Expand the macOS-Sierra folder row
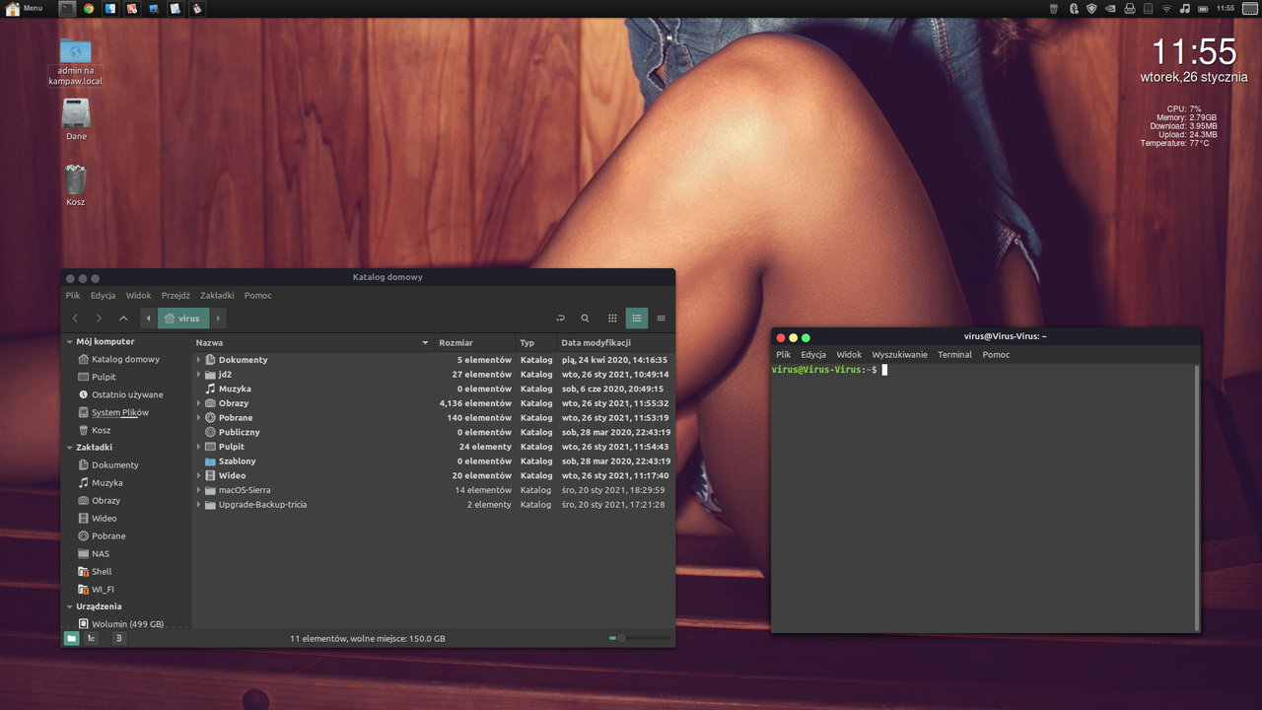The width and height of the screenshot is (1262, 710). [x=198, y=490]
